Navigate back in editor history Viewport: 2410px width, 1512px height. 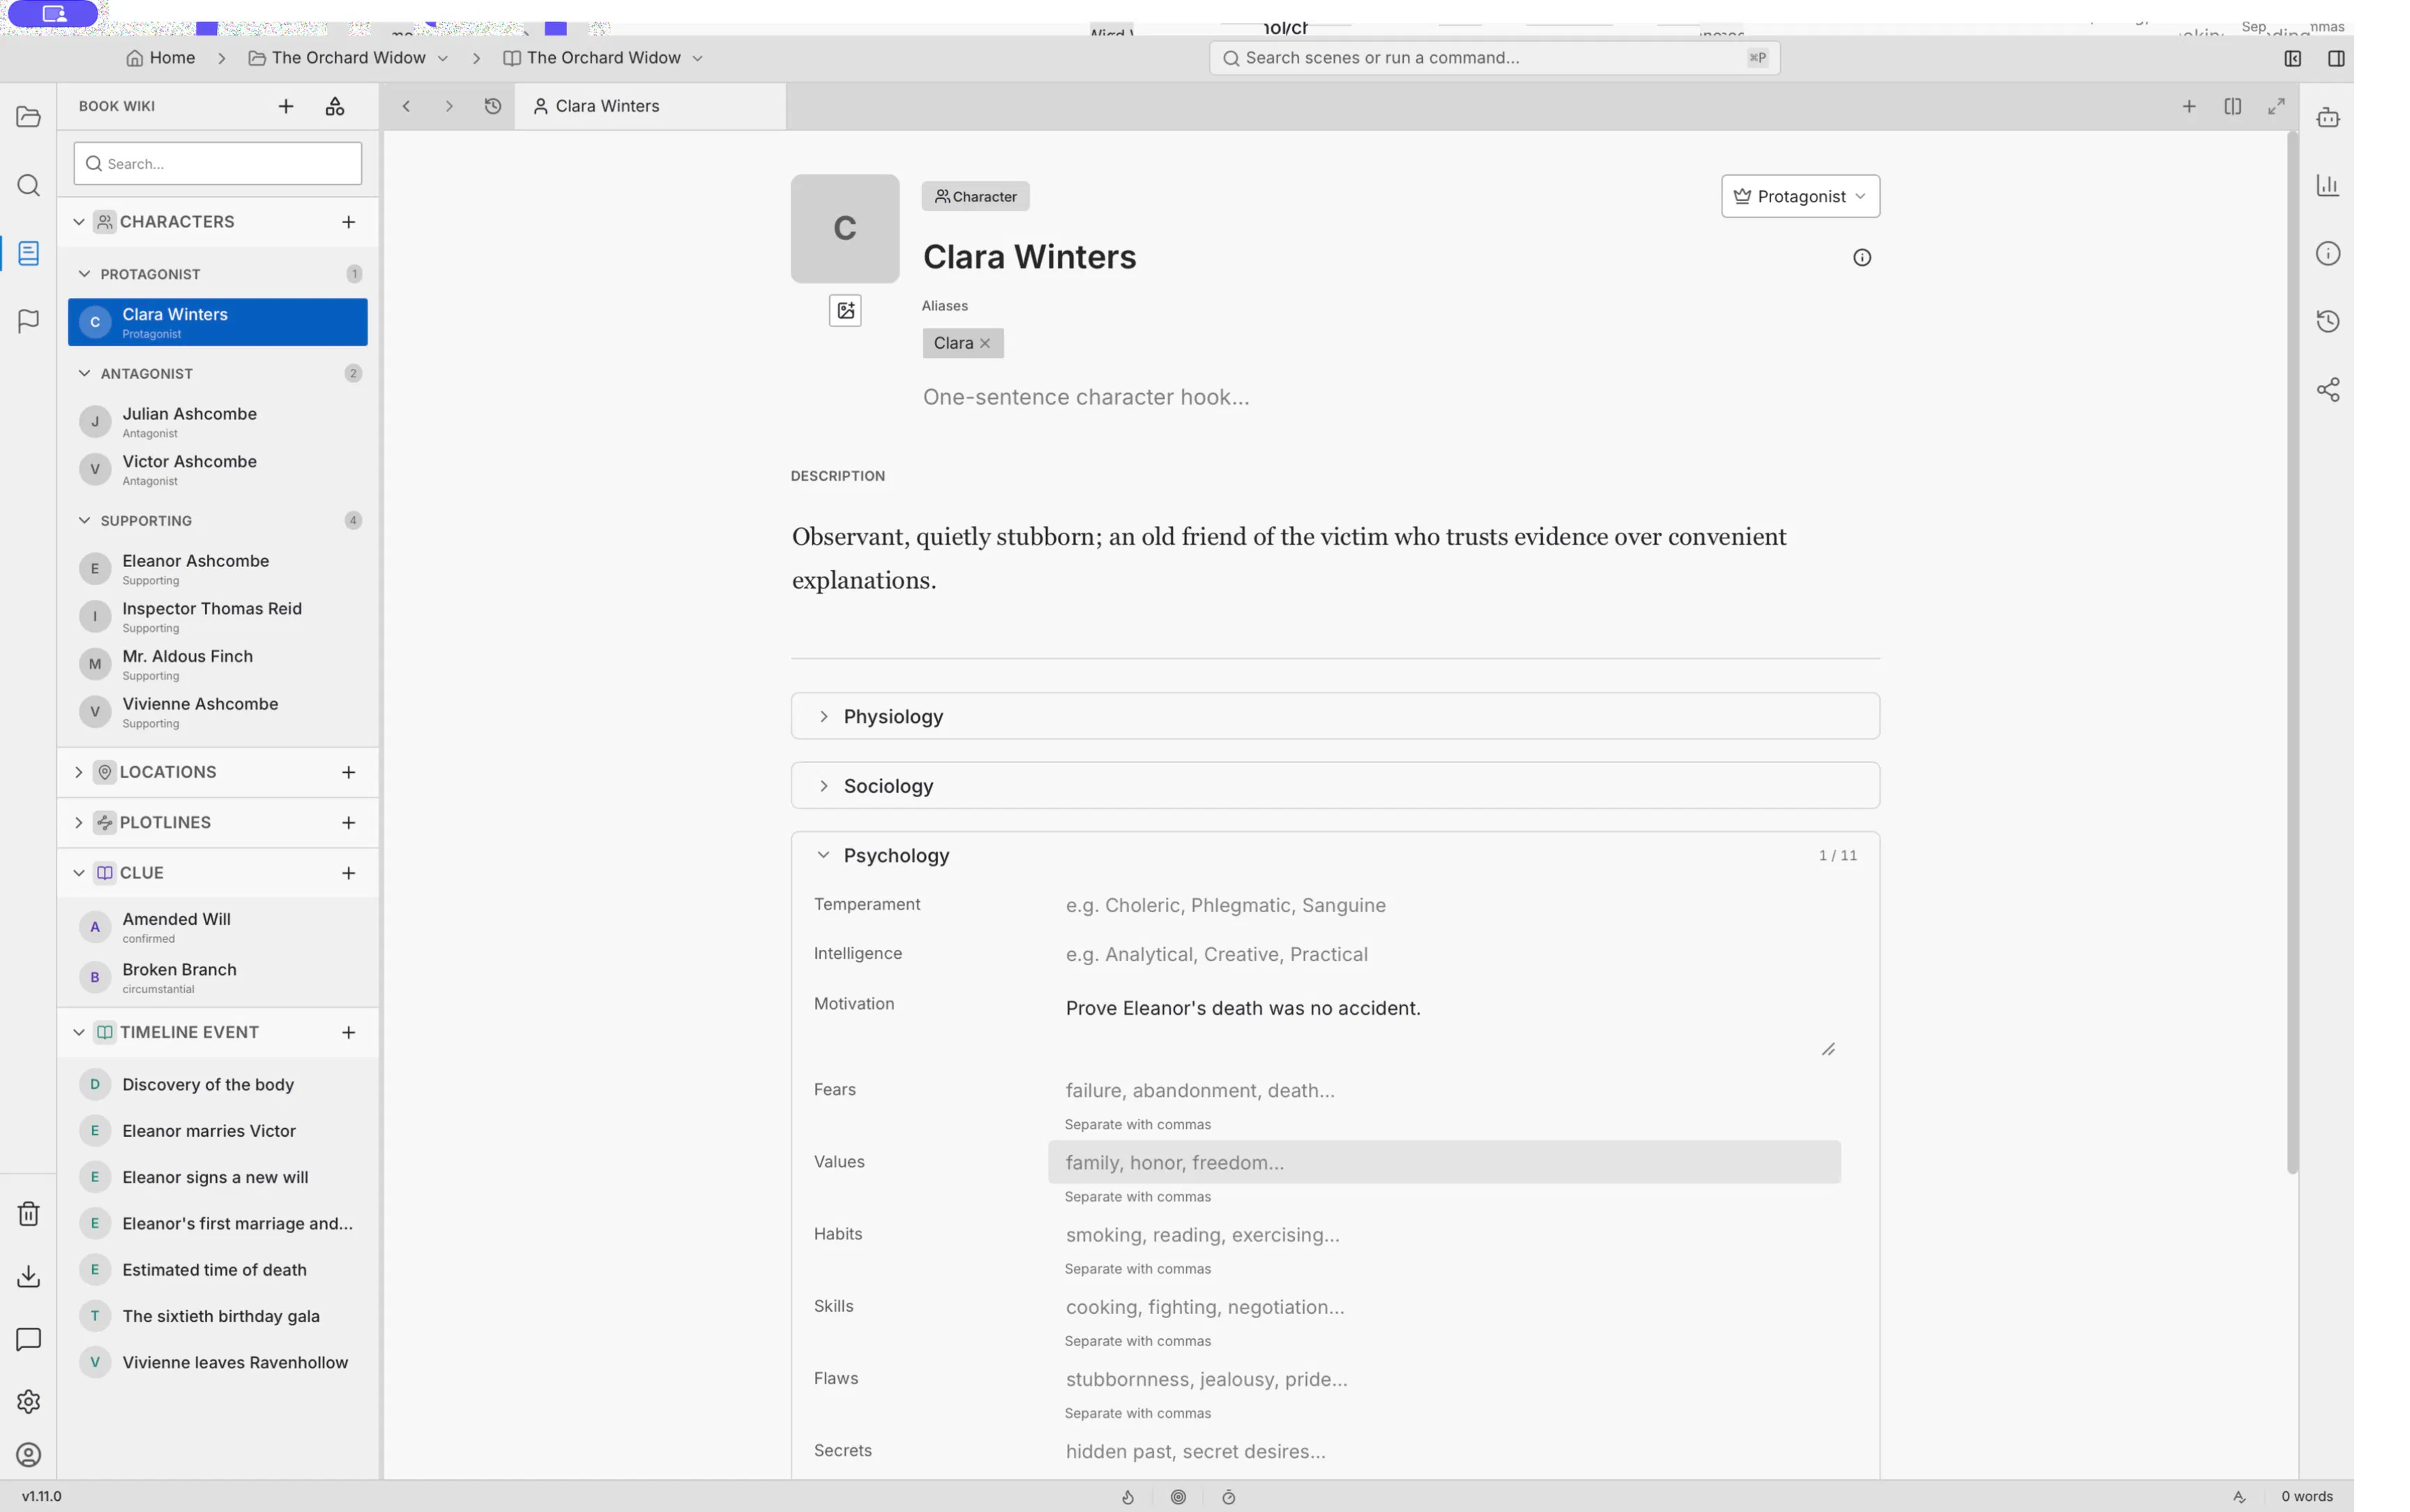406,106
